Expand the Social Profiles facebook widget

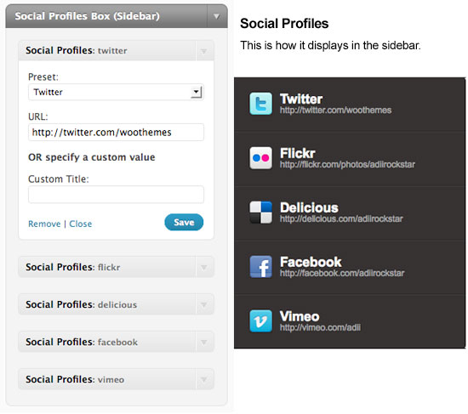[x=204, y=342]
